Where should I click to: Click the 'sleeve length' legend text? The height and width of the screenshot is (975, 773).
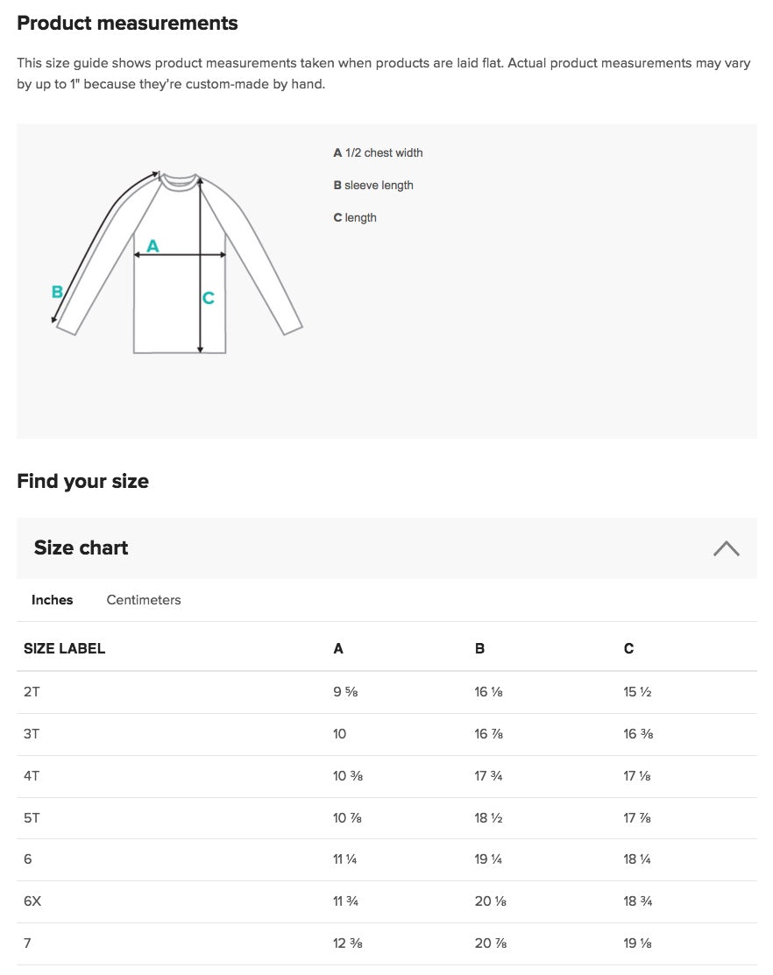click(379, 186)
